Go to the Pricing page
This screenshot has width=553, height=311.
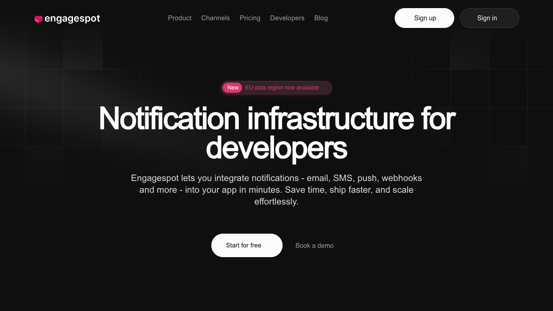(x=250, y=18)
